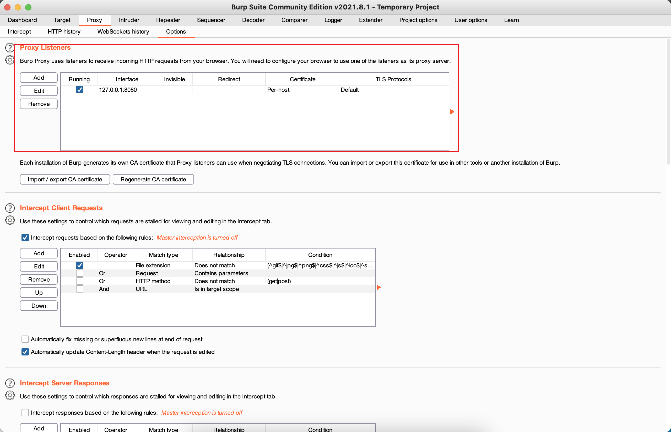This screenshot has height=432, width=671.
Task: Uncheck Running for the 127.0.0.1:8080 listener
Action: point(80,90)
